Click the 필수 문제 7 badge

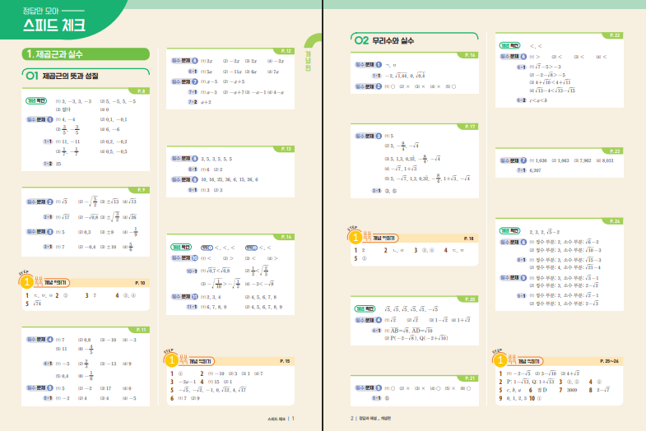(x=514, y=162)
